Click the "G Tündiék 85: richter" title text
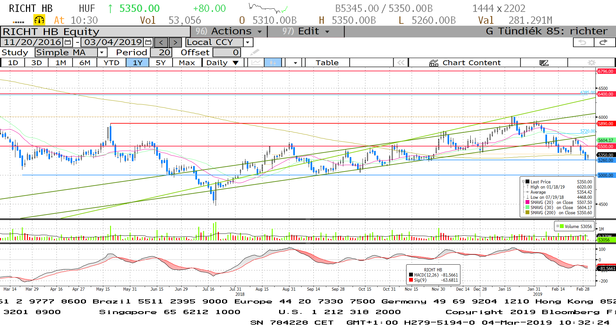Screen dimensions: 616x334 click(x=547, y=31)
